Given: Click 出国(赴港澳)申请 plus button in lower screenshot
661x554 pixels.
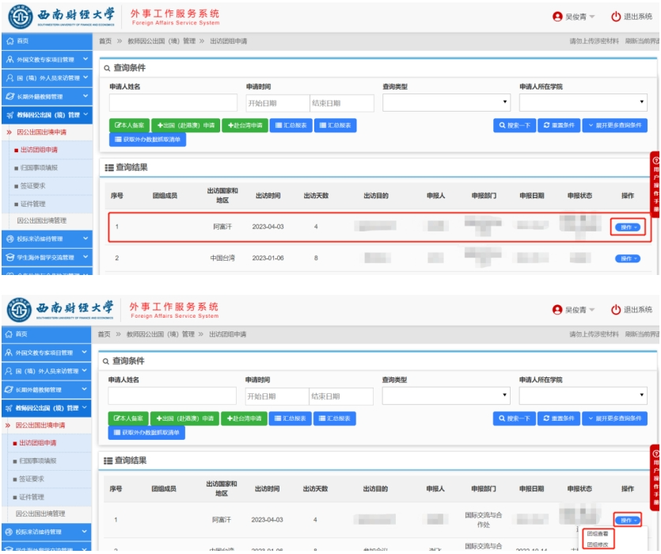Looking at the screenshot, I should 184,418.
